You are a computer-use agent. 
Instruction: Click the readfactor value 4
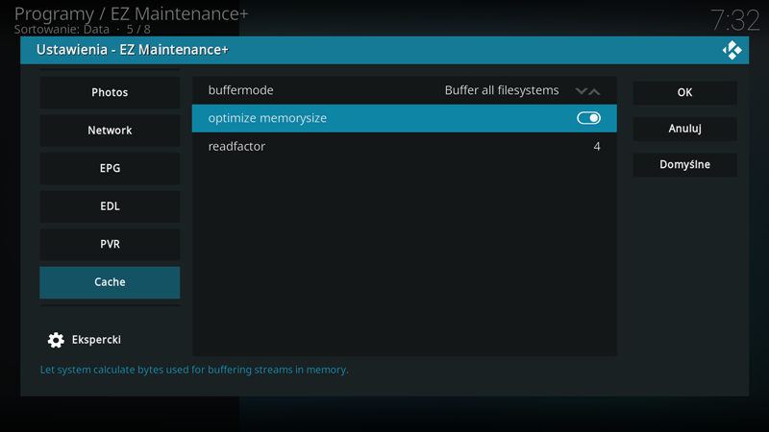tap(597, 147)
